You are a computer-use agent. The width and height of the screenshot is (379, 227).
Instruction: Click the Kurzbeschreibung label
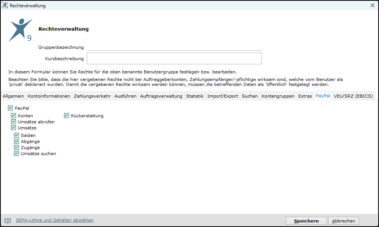pos(64,59)
